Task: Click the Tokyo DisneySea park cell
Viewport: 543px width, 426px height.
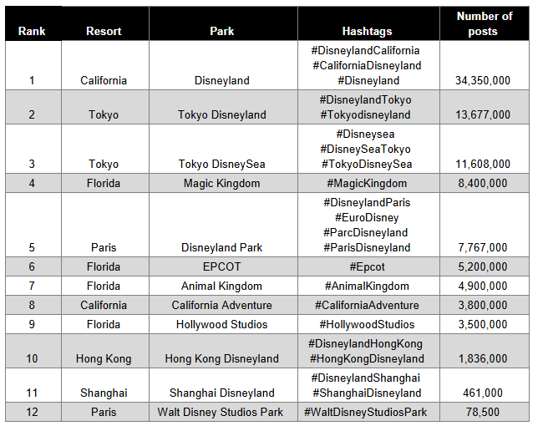Action: (223, 149)
